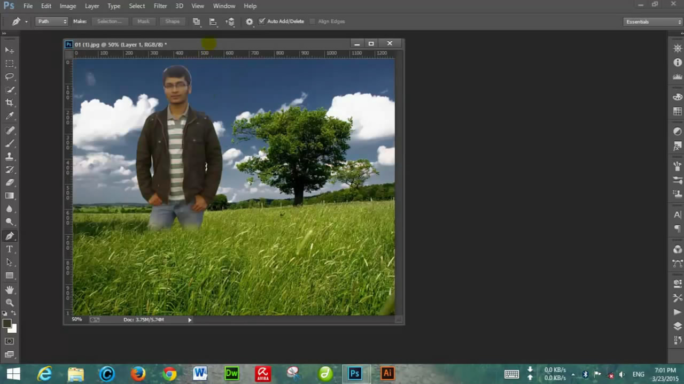This screenshot has height=384, width=684.
Task: Uncheck the Auto Add/Delete checkbox
Action: (262, 21)
